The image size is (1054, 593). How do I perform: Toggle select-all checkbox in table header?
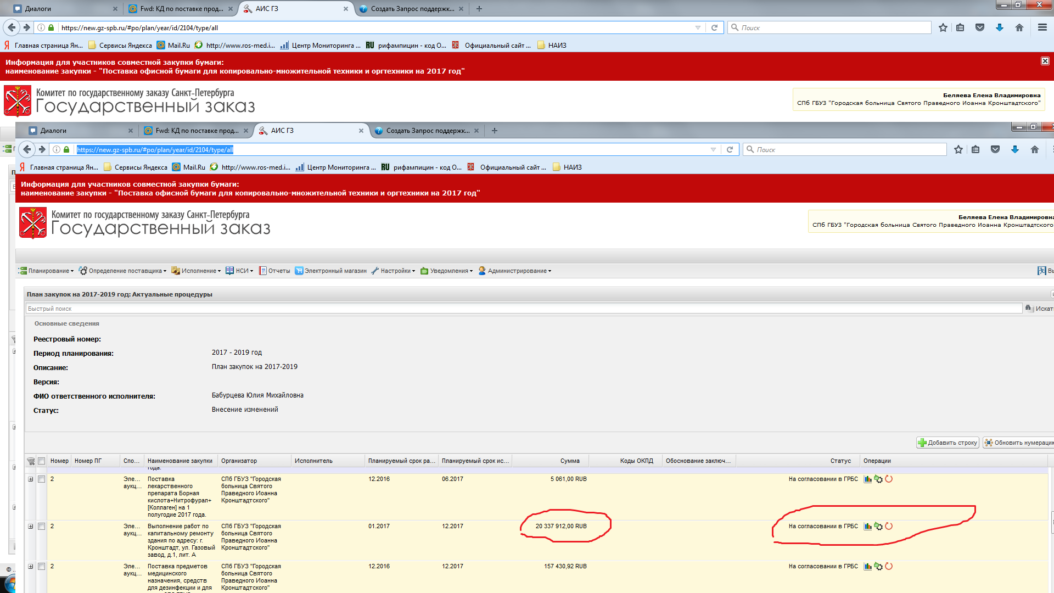[41, 461]
